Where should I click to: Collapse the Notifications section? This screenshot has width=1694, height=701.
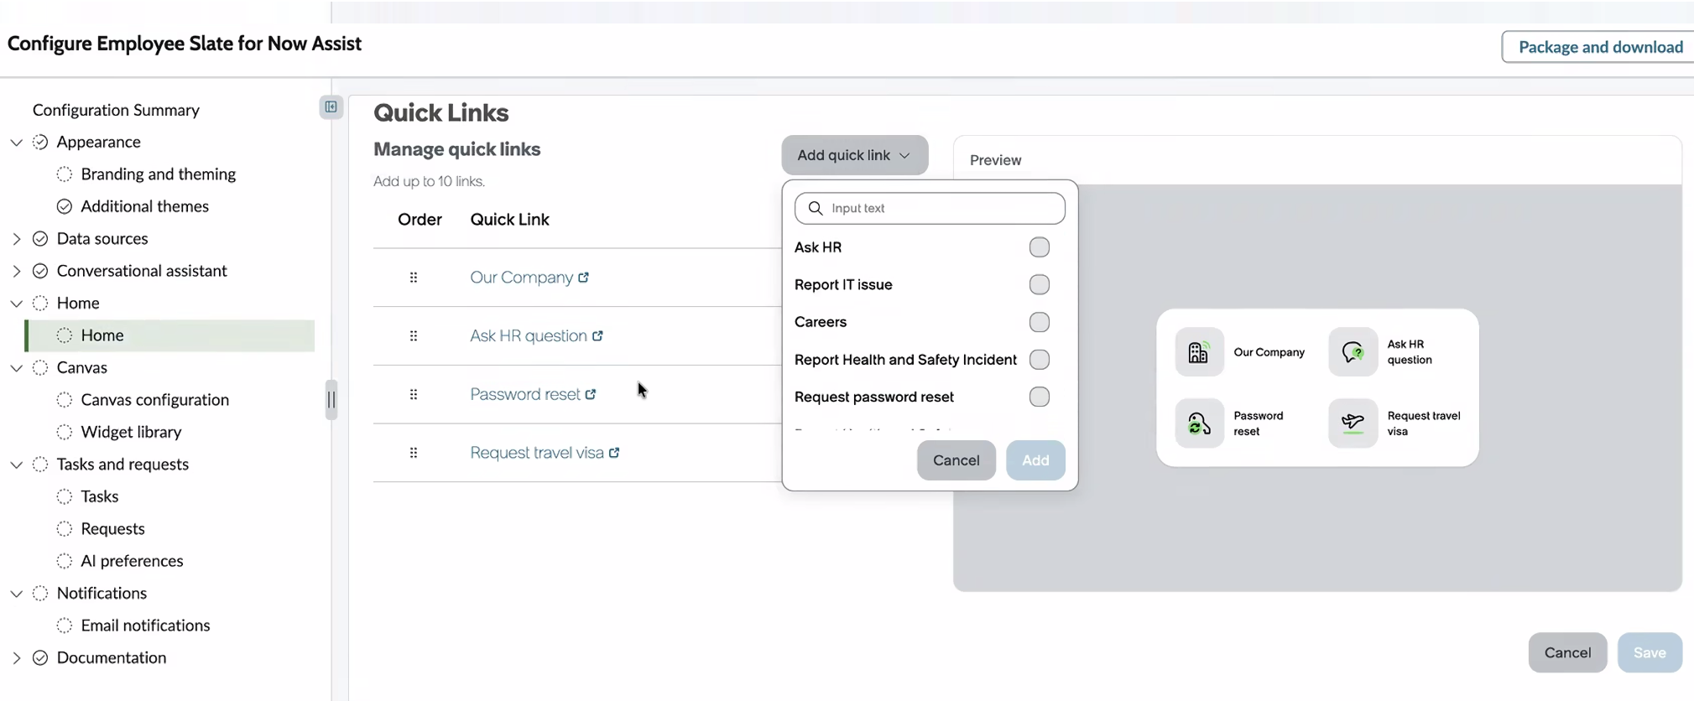[16, 594]
